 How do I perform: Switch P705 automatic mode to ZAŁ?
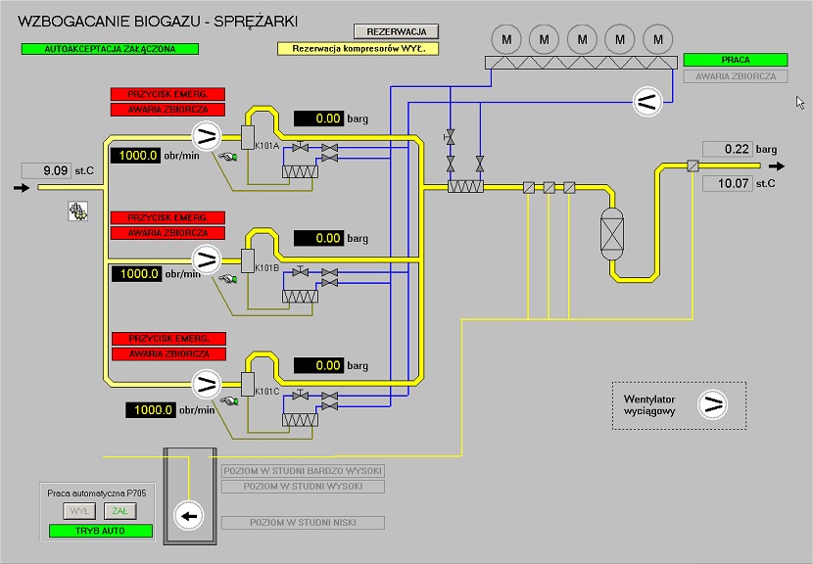tap(121, 510)
